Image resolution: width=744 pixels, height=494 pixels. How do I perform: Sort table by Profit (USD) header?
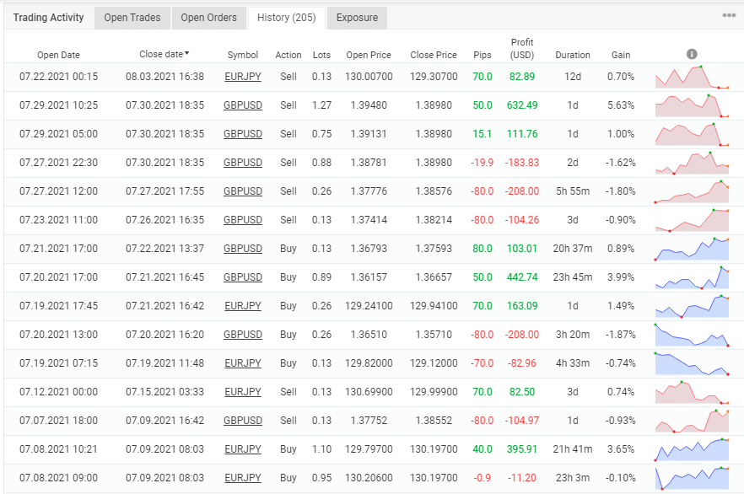522,49
